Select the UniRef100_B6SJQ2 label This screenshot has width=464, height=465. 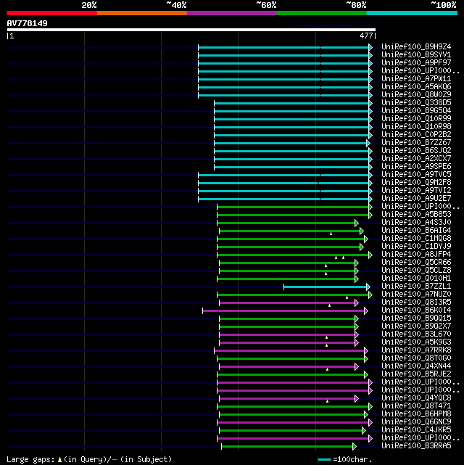pyautogui.click(x=416, y=151)
